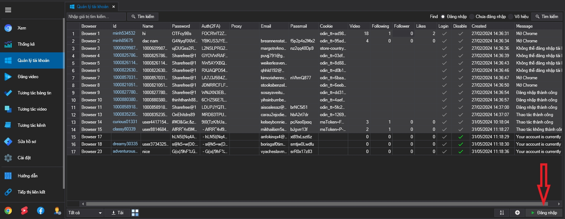Image resolution: width=565 pixels, height=219 pixels.
Task: Open the hamburger menu in the sidebar
Action: click(8, 10)
